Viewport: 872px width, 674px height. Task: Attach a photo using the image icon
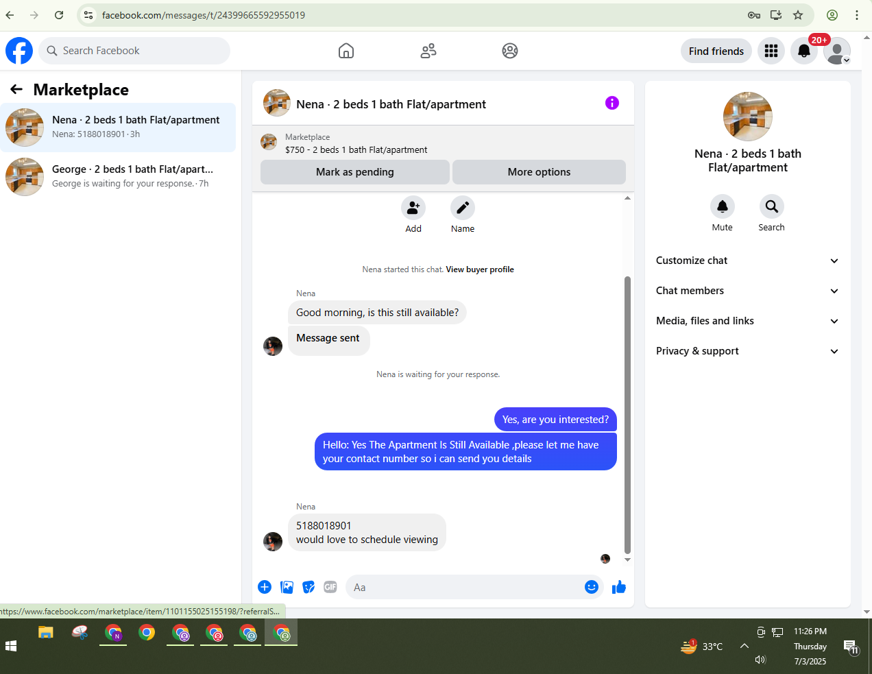click(287, 587)
